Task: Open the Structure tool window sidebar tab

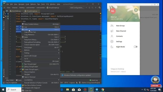Action: coord(4,25)
